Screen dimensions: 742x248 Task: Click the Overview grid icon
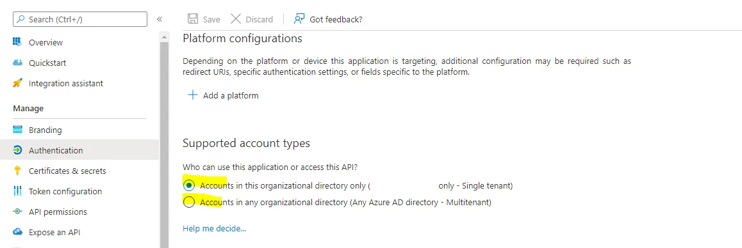[x=17, y=42]
